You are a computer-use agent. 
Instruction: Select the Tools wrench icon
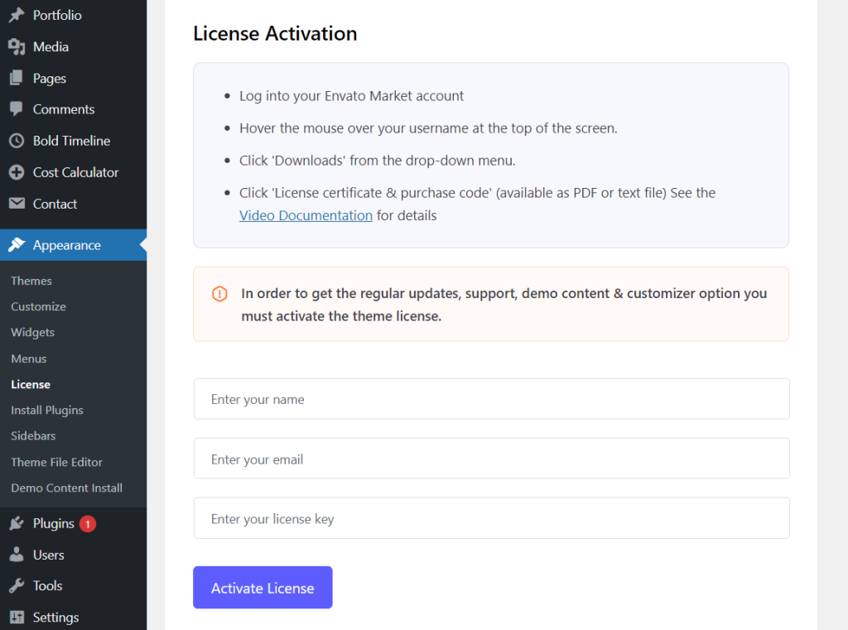(x=18, y=585)
